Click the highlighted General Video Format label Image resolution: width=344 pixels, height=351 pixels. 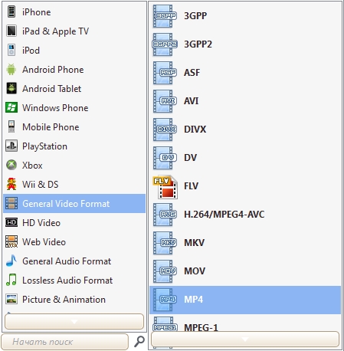[x=66, y=204]
